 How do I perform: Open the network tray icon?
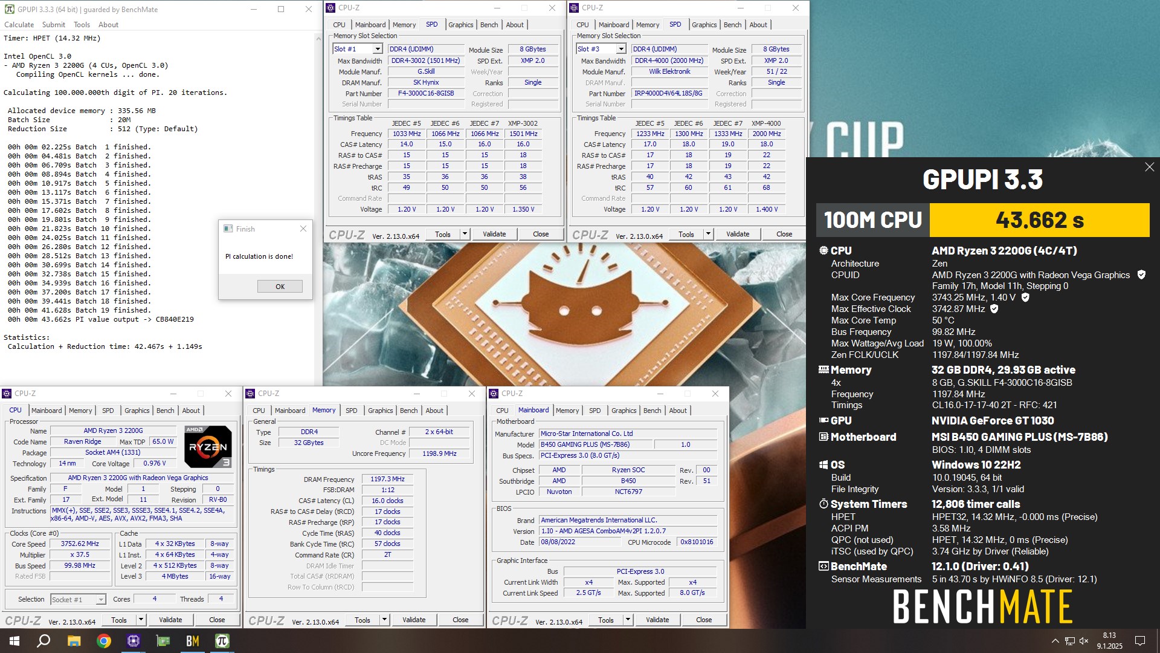point(1069,641)
